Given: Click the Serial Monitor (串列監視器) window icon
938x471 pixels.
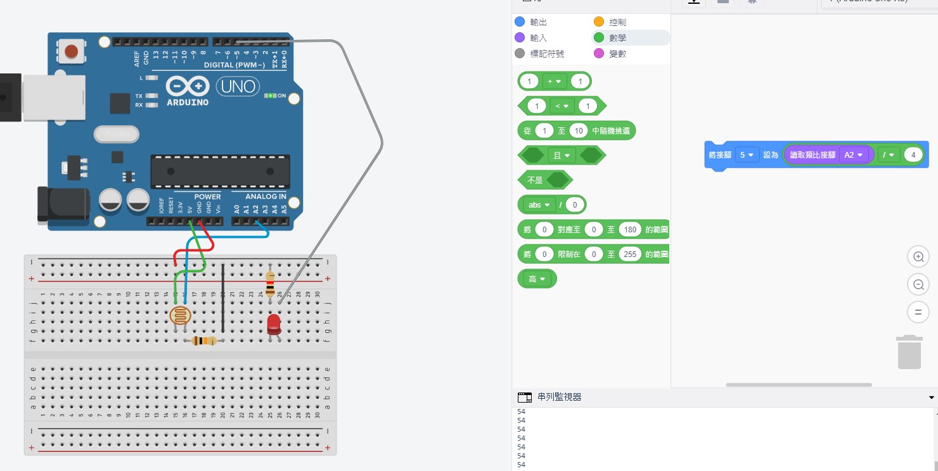Looking at the screenshot, I should [x=525, y=398].
